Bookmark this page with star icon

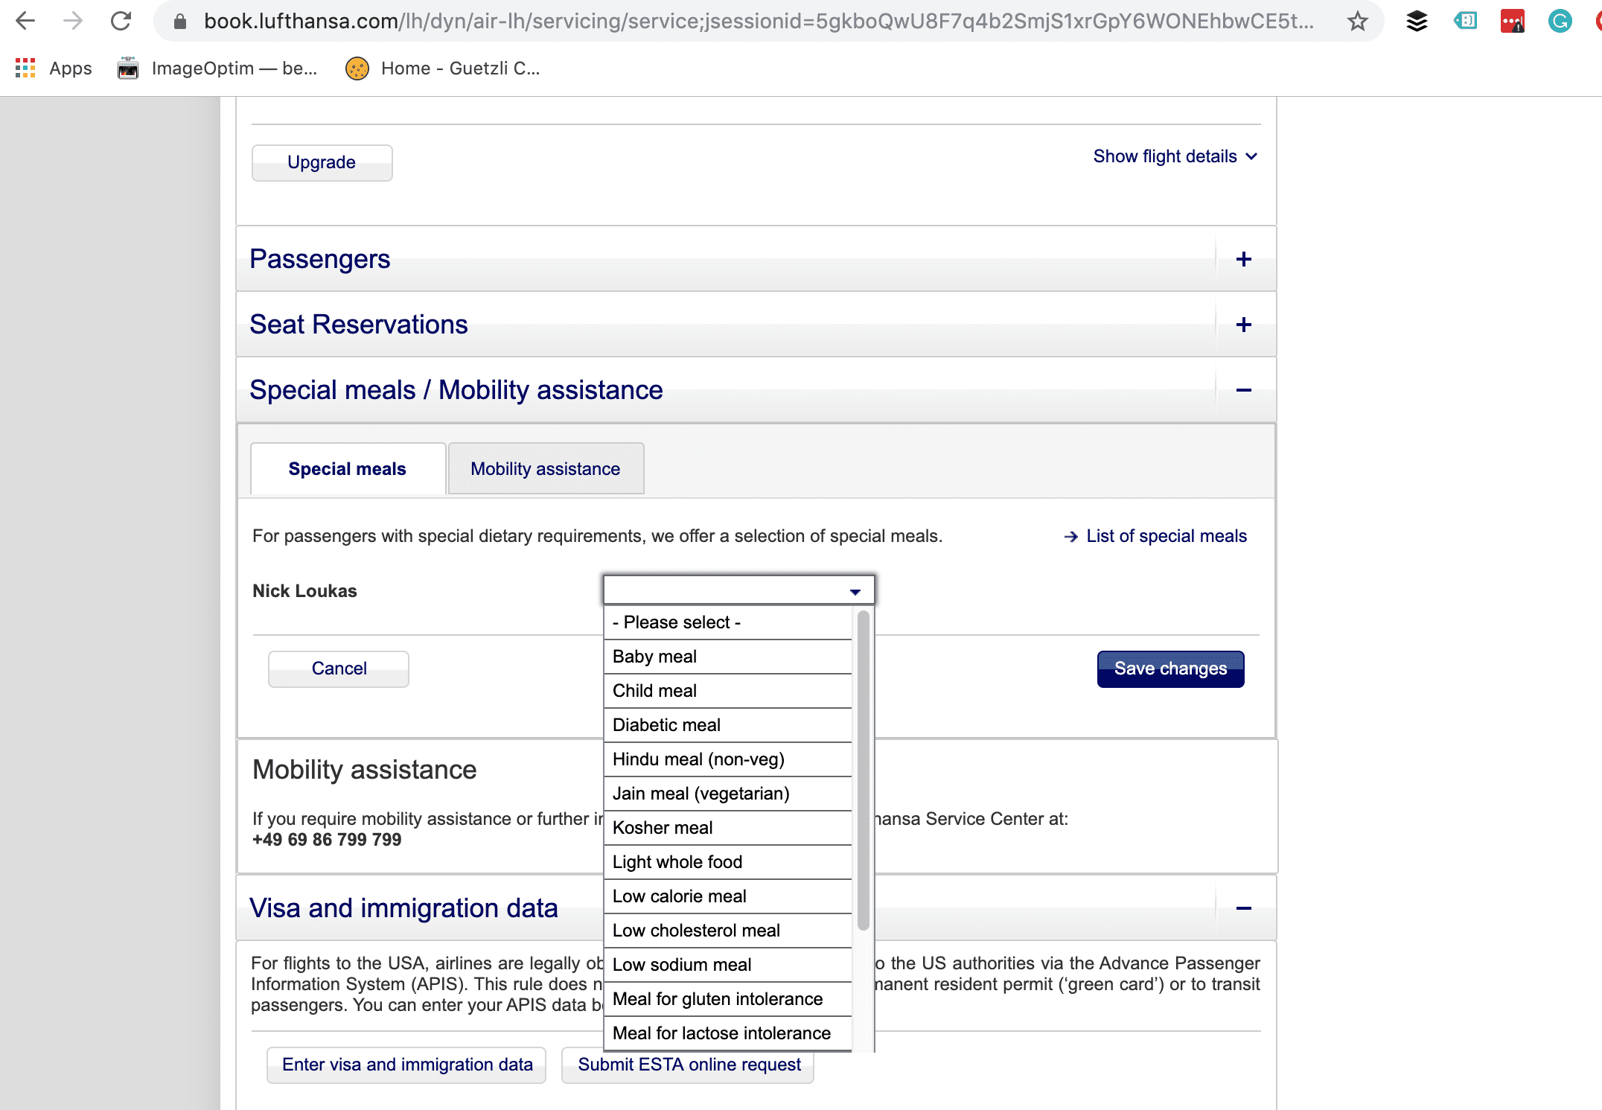coord(1357,21)
